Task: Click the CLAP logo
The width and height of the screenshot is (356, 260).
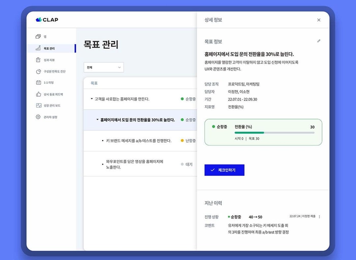Action: 47,20
